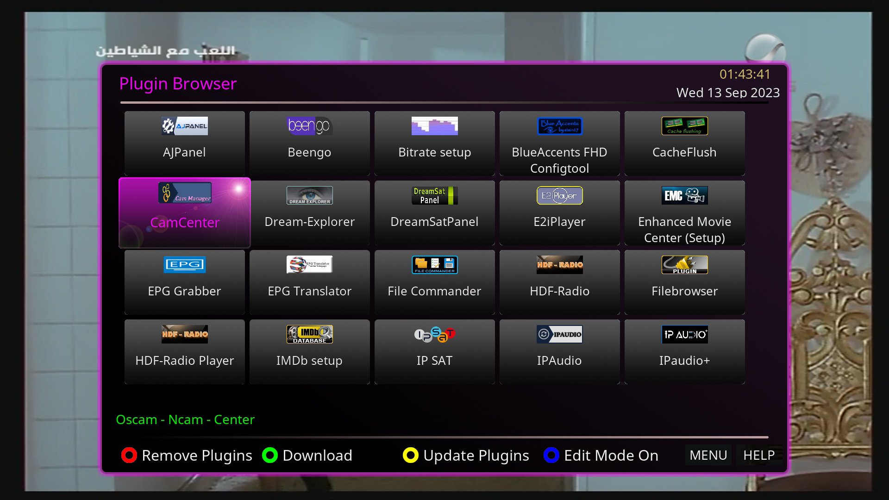The height and width of the screenshot is (500, 889).
Task: Open Bitrate setup
Action: point(434,144)
